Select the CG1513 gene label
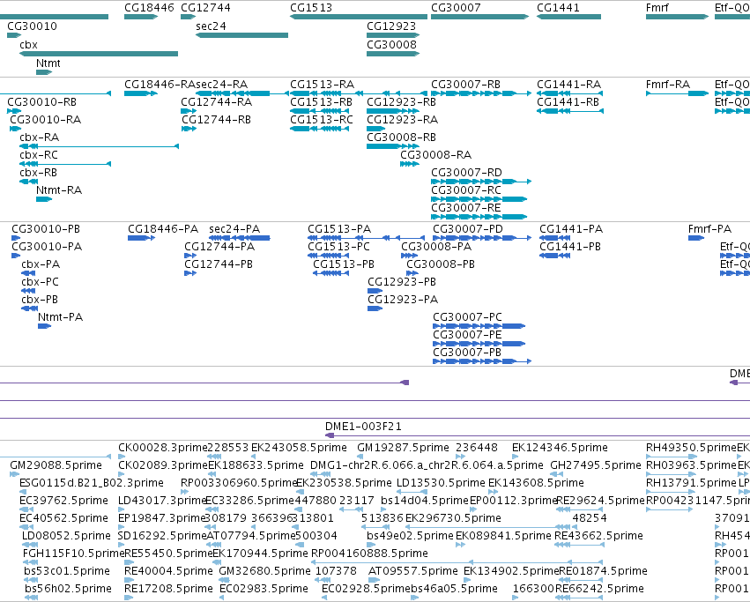Viewport: 750px width, 602px height. tap(311, 8)
